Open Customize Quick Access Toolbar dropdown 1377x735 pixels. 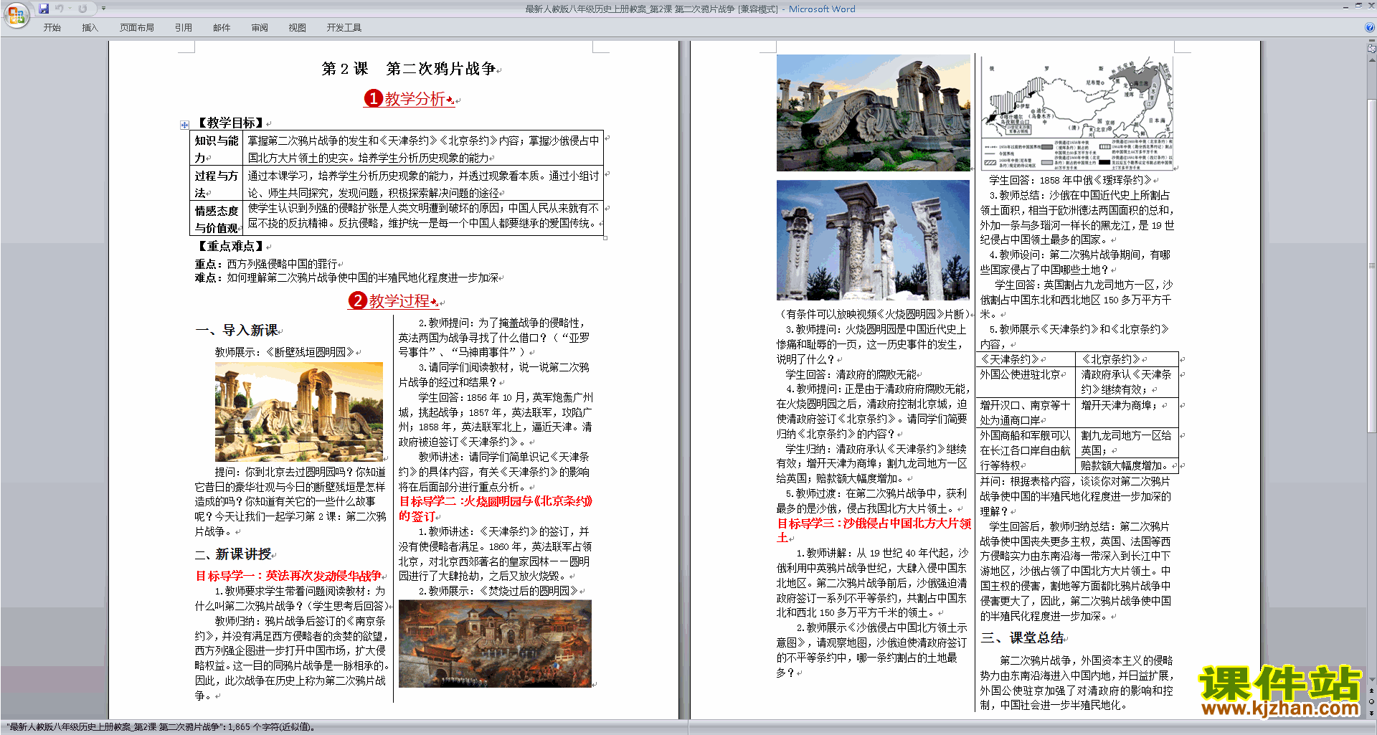pos(104,9)
